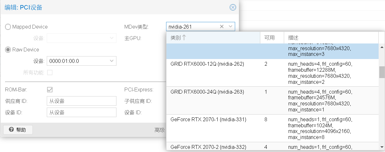Viewport: 385px width, 152px height.
Task: Click availability value 4 for nvidia-332
Action: point(266,147)
